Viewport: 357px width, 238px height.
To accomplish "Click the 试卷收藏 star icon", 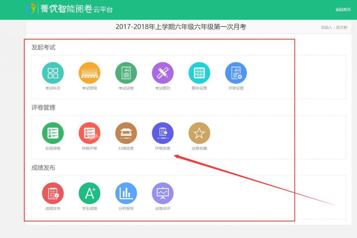I will click(x=199, y=133).
